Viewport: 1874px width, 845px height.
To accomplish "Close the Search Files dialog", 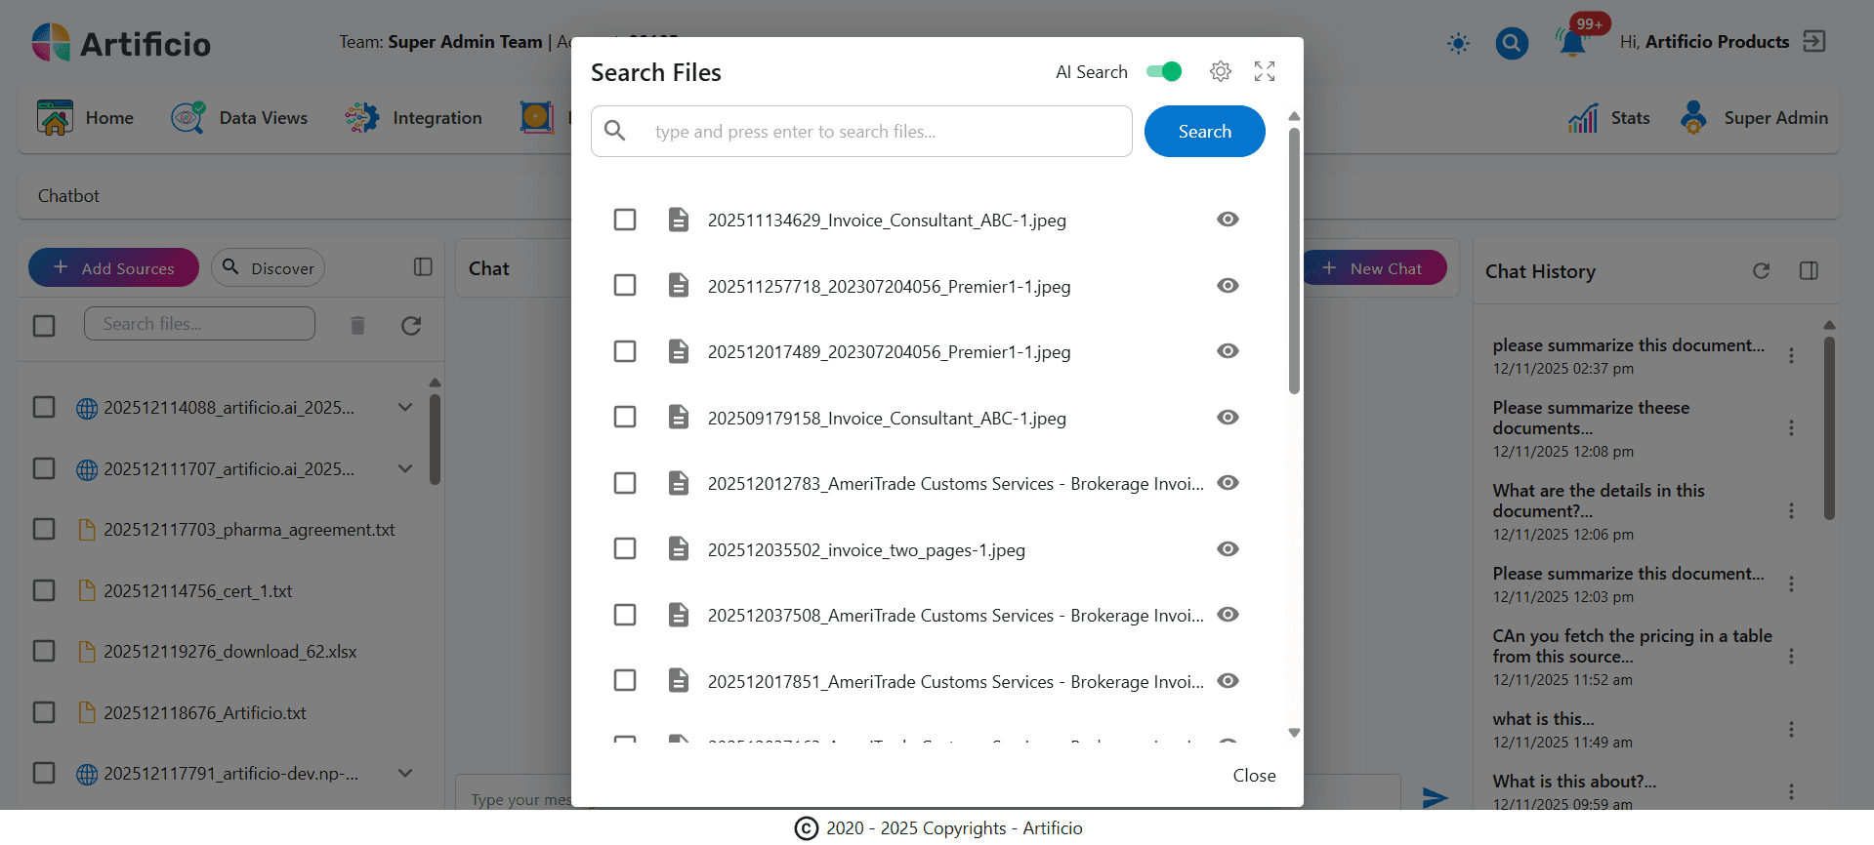I will click(x=1254, y=776).
